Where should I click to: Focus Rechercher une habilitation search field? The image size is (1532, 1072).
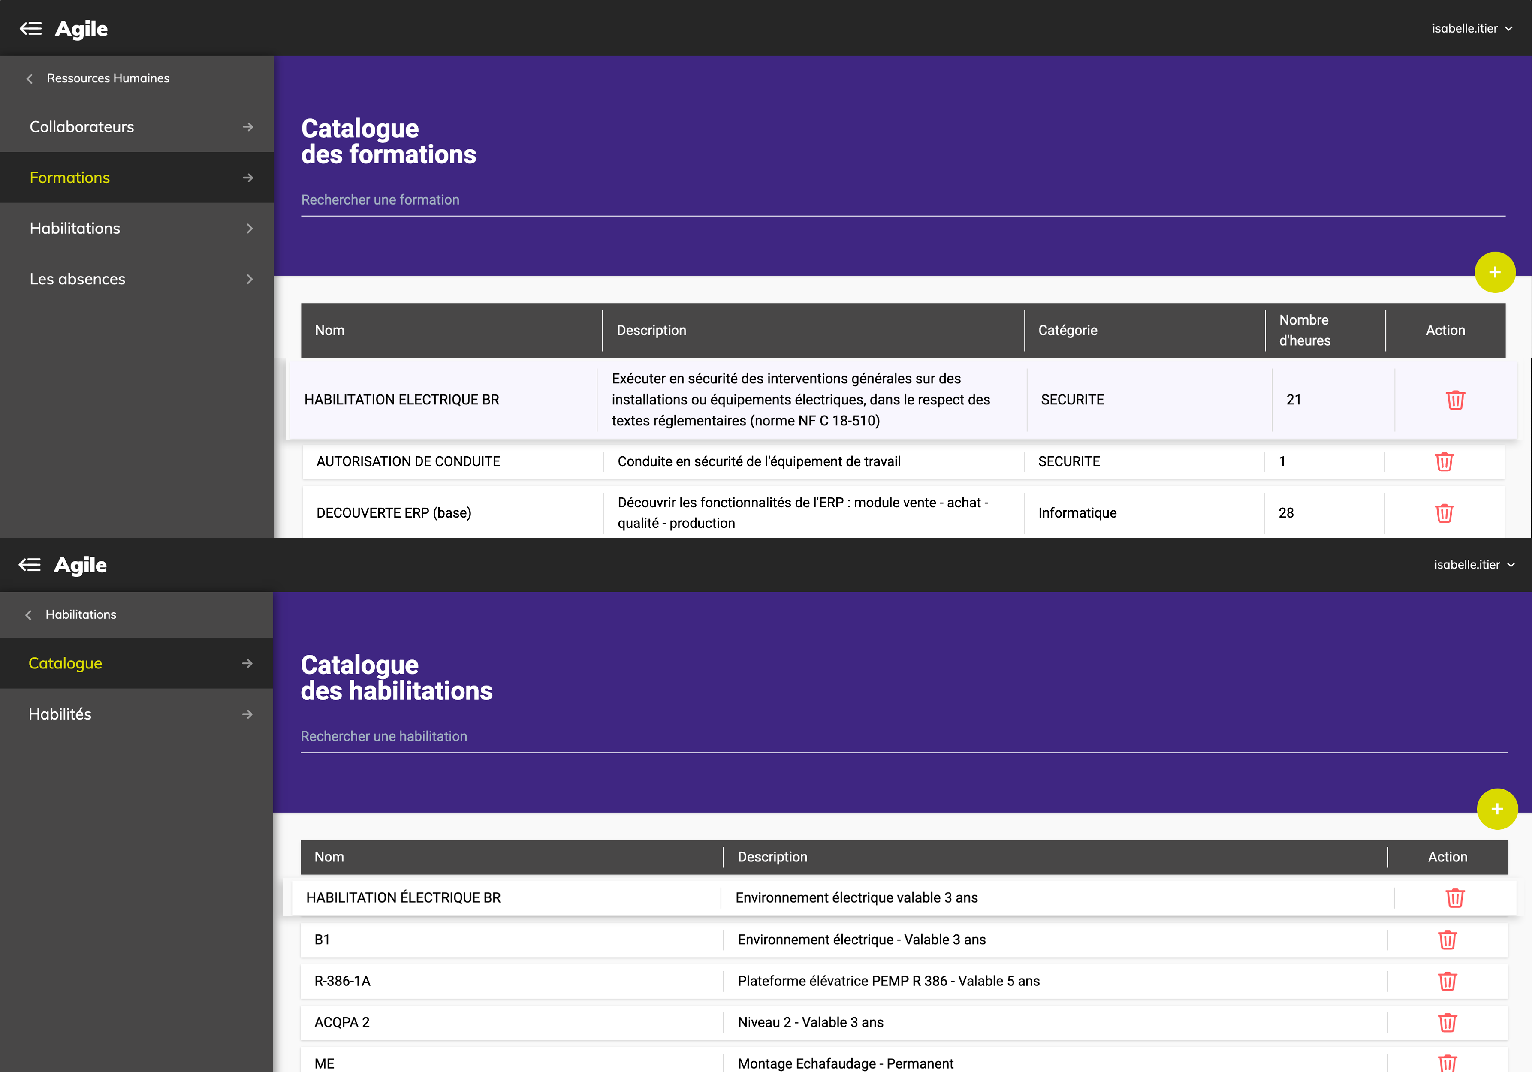tap(904, 736)
